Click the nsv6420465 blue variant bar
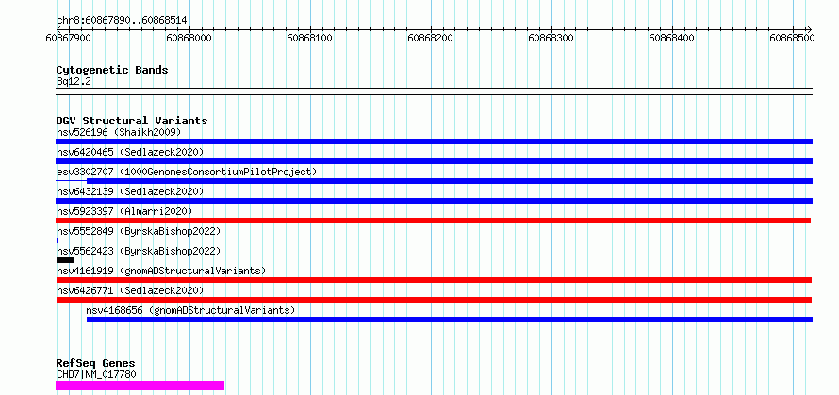The height and width of the screenshot is (395, 839). (x=434, y=161)
